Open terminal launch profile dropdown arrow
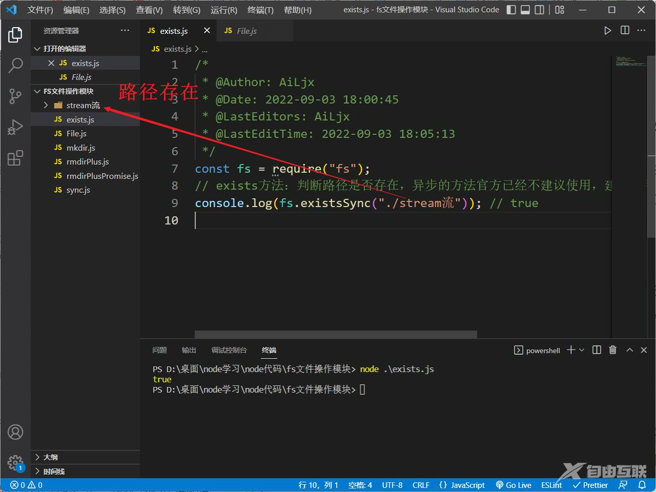656x492 pixels. pyautogui.click(x=582, y=350)
